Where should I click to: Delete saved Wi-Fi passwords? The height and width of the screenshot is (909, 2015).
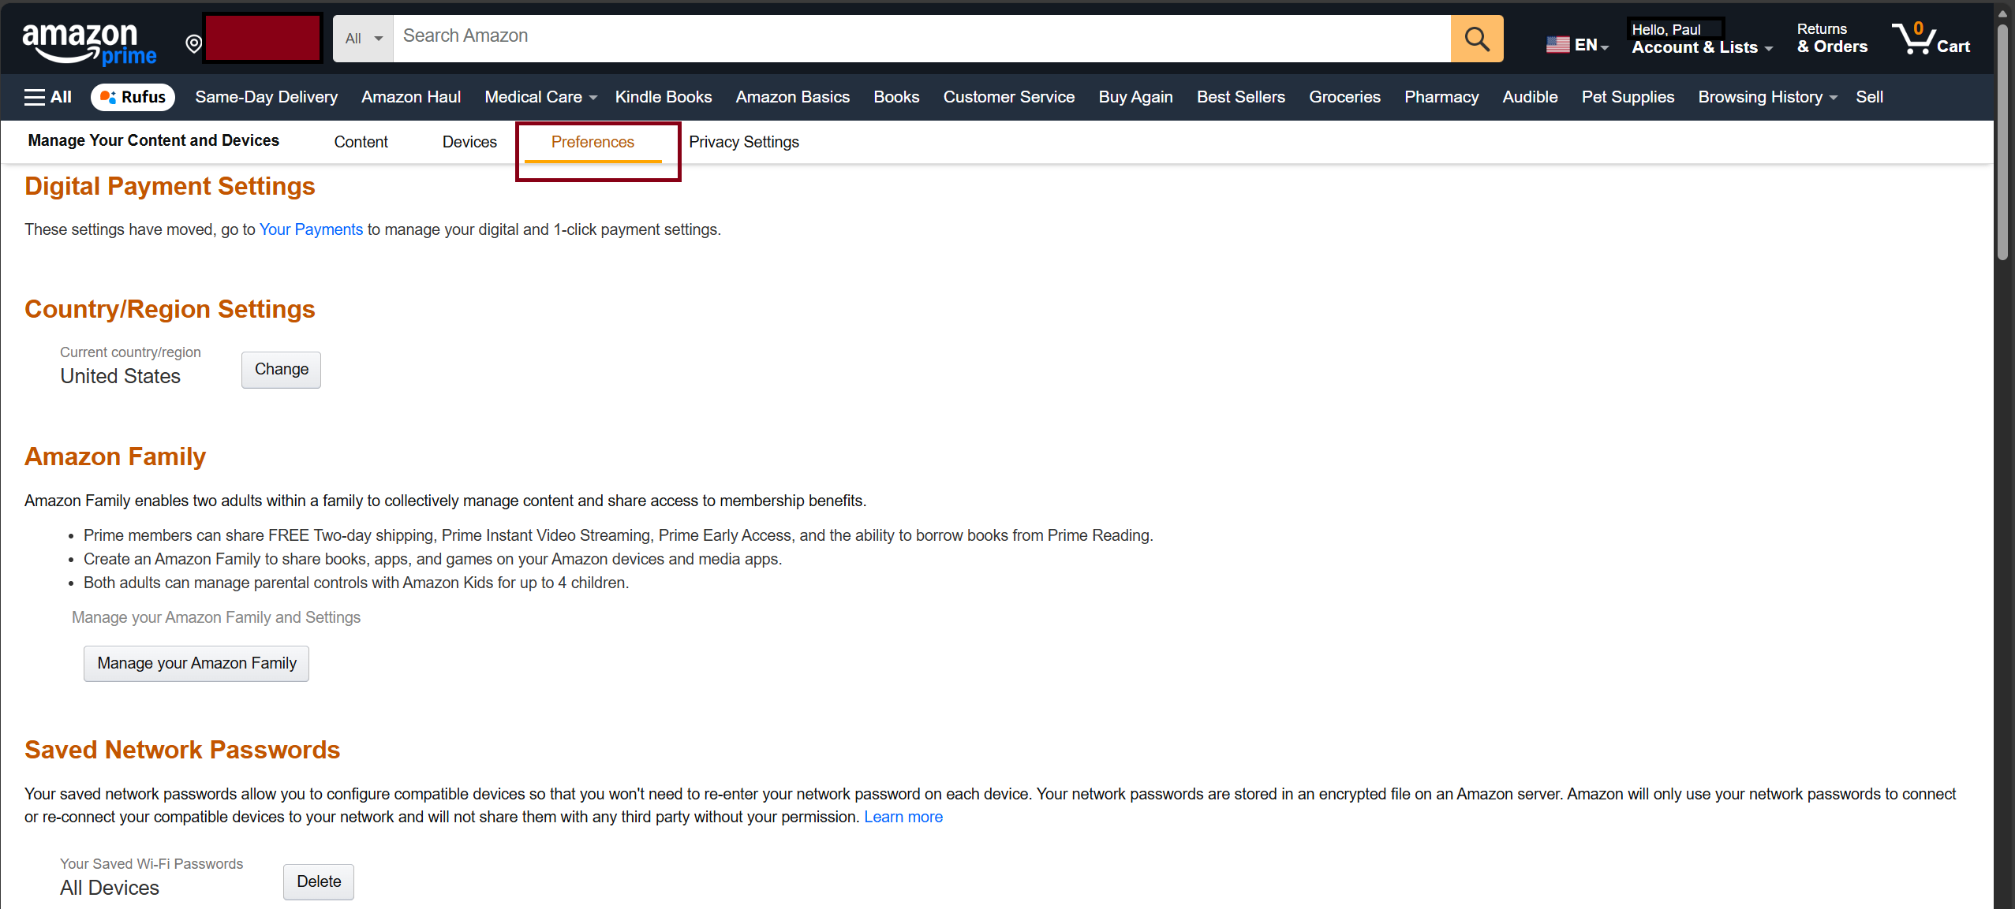click(319, 881)
